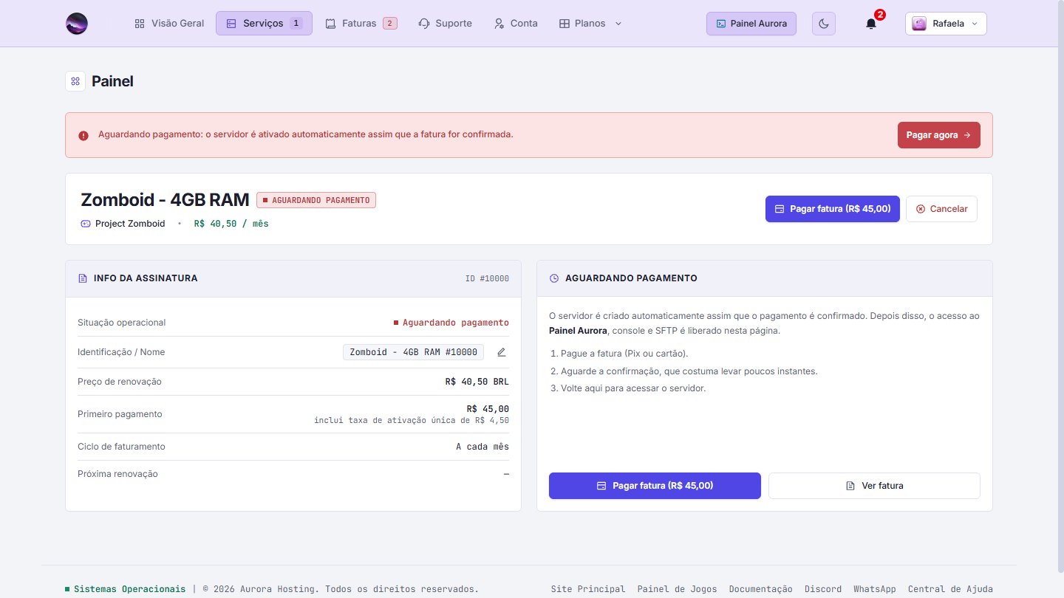The image size is (1064, 598).
Task: Click the Sistemas Operacionais status indicator
Action: pyautogui.click(x=126, y=589)
